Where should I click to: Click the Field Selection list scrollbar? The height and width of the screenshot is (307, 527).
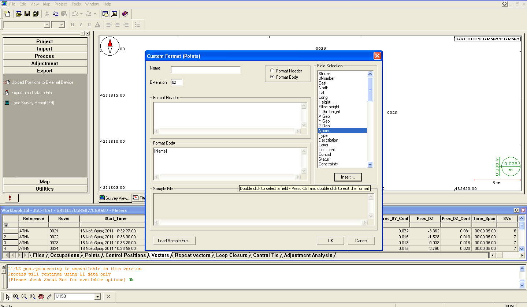370,119
